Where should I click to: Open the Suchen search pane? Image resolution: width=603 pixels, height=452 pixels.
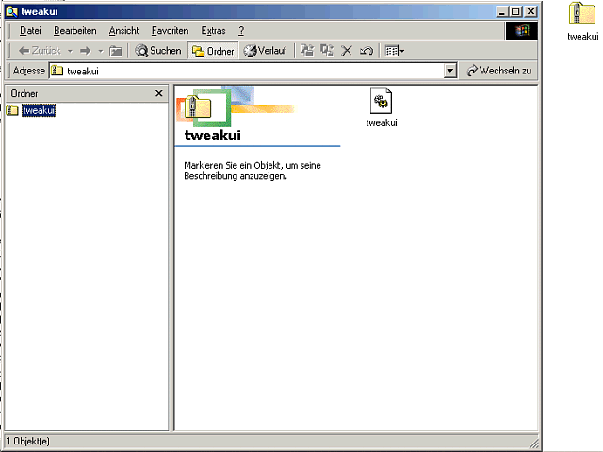pyautogui.click(x=158, y=51)
